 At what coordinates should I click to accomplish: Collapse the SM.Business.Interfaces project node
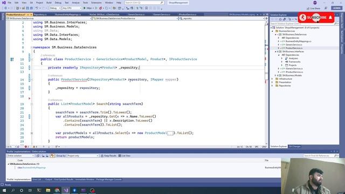[x=275, y=52]
